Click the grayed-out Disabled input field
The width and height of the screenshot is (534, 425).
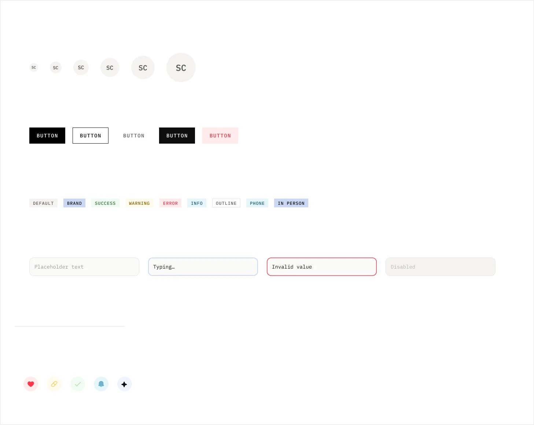[x=441, y=267]
